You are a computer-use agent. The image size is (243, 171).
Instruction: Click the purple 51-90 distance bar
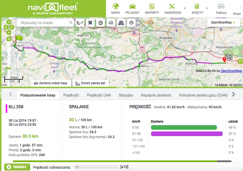coord(187,134)
